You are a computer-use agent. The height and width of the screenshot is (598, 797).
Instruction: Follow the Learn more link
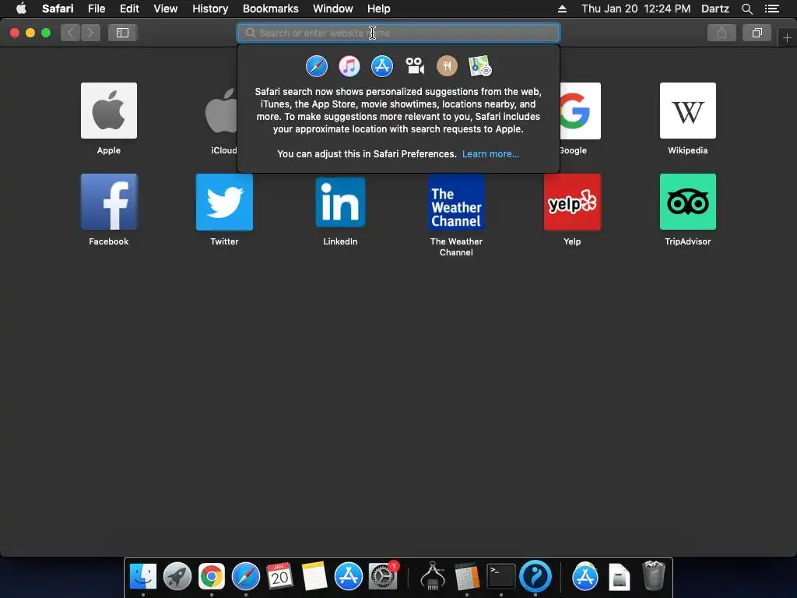[x=490, y=154]
